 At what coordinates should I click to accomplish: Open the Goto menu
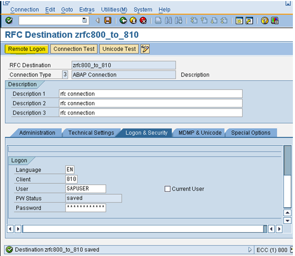[67, 9]
